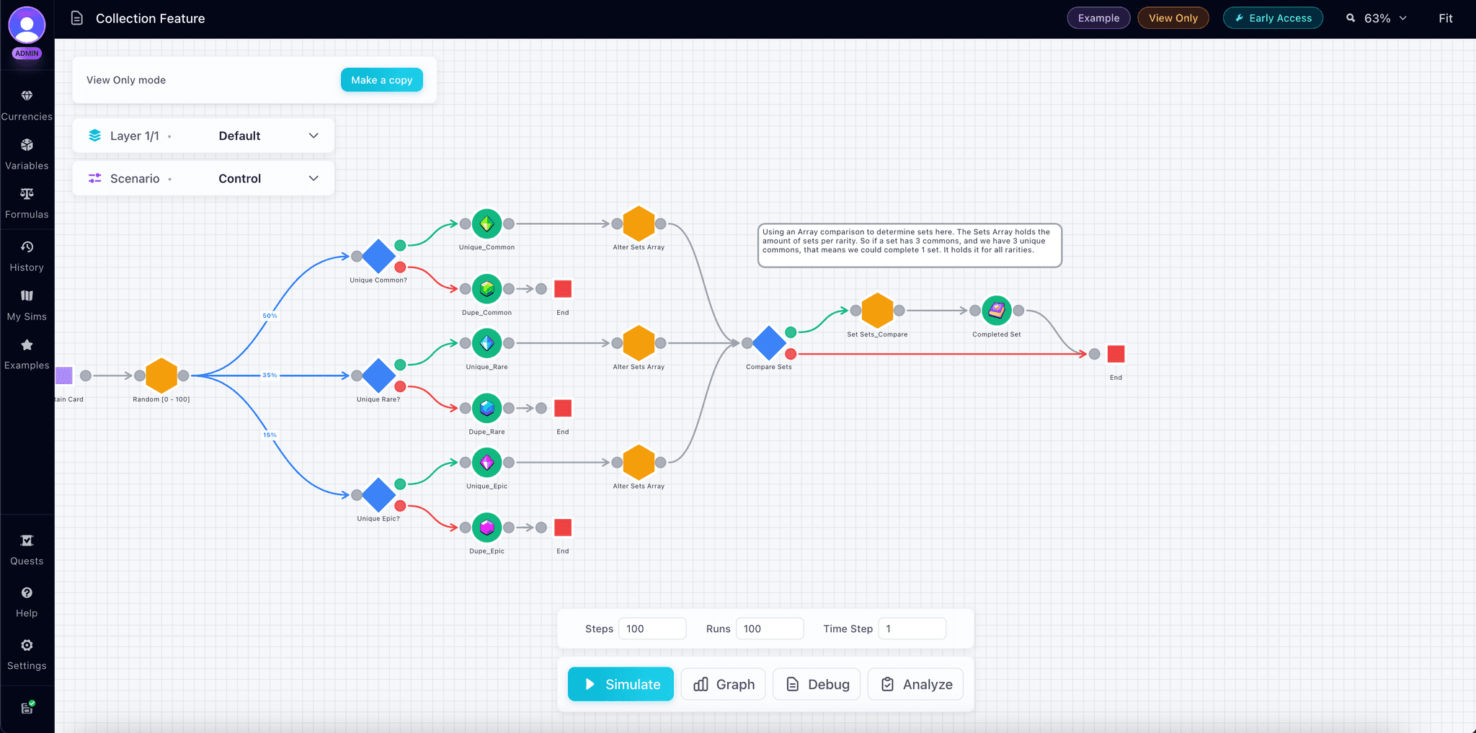1476x733 pixels.
Task: Switch to the Example view
Action: [x=1098, y=17]
